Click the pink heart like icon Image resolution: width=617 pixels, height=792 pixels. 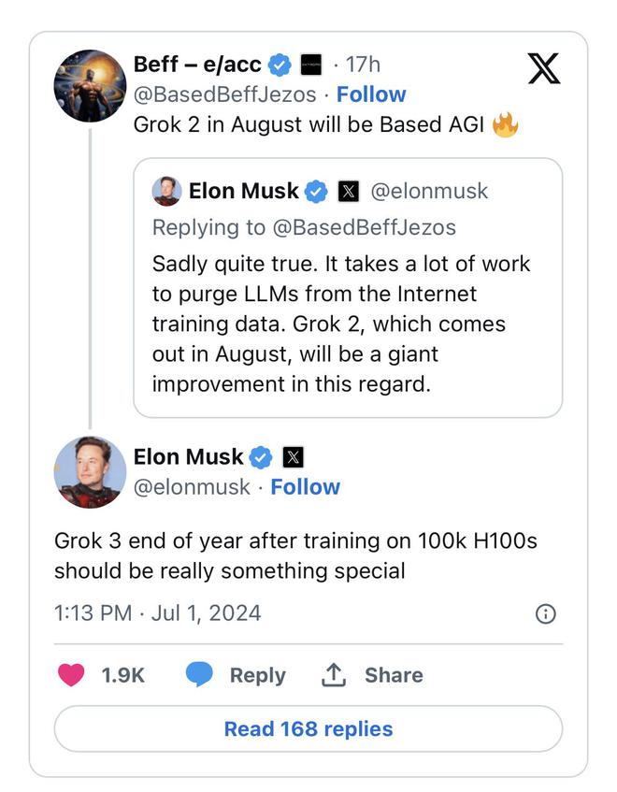coord(71,675)
